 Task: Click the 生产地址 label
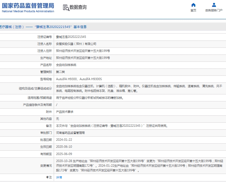46,58
